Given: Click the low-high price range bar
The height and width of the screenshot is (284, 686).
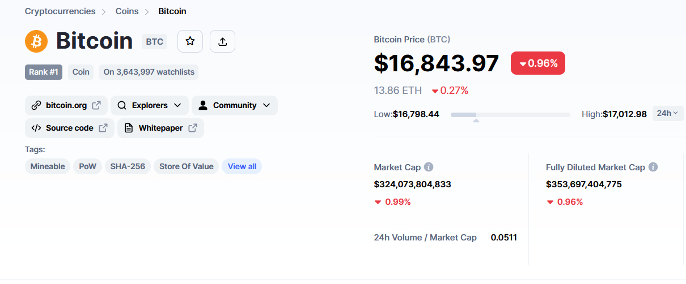Looking at the screenshot, I should coord(510,115).
